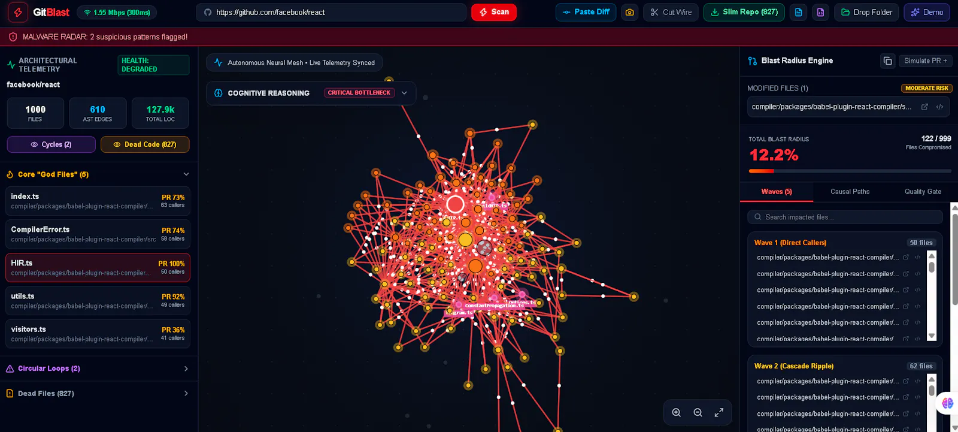This screenshot has width=958, height=432.
Task: Open modified file's external link icon
Action: point(924,107)
